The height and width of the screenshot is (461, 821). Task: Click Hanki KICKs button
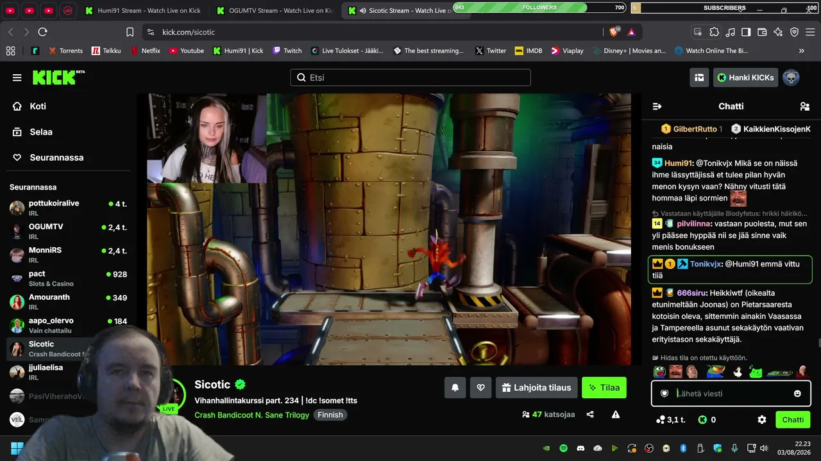pos(745,77)
